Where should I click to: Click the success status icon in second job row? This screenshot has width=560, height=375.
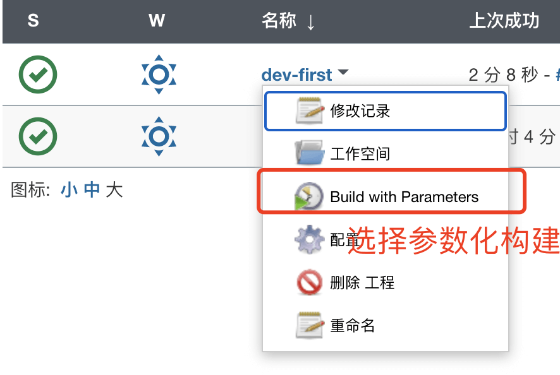point(38,136)
